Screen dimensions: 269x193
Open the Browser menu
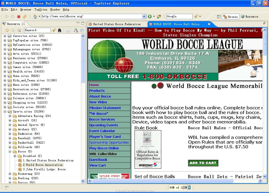pyautogui.click(x=26, y=10)
